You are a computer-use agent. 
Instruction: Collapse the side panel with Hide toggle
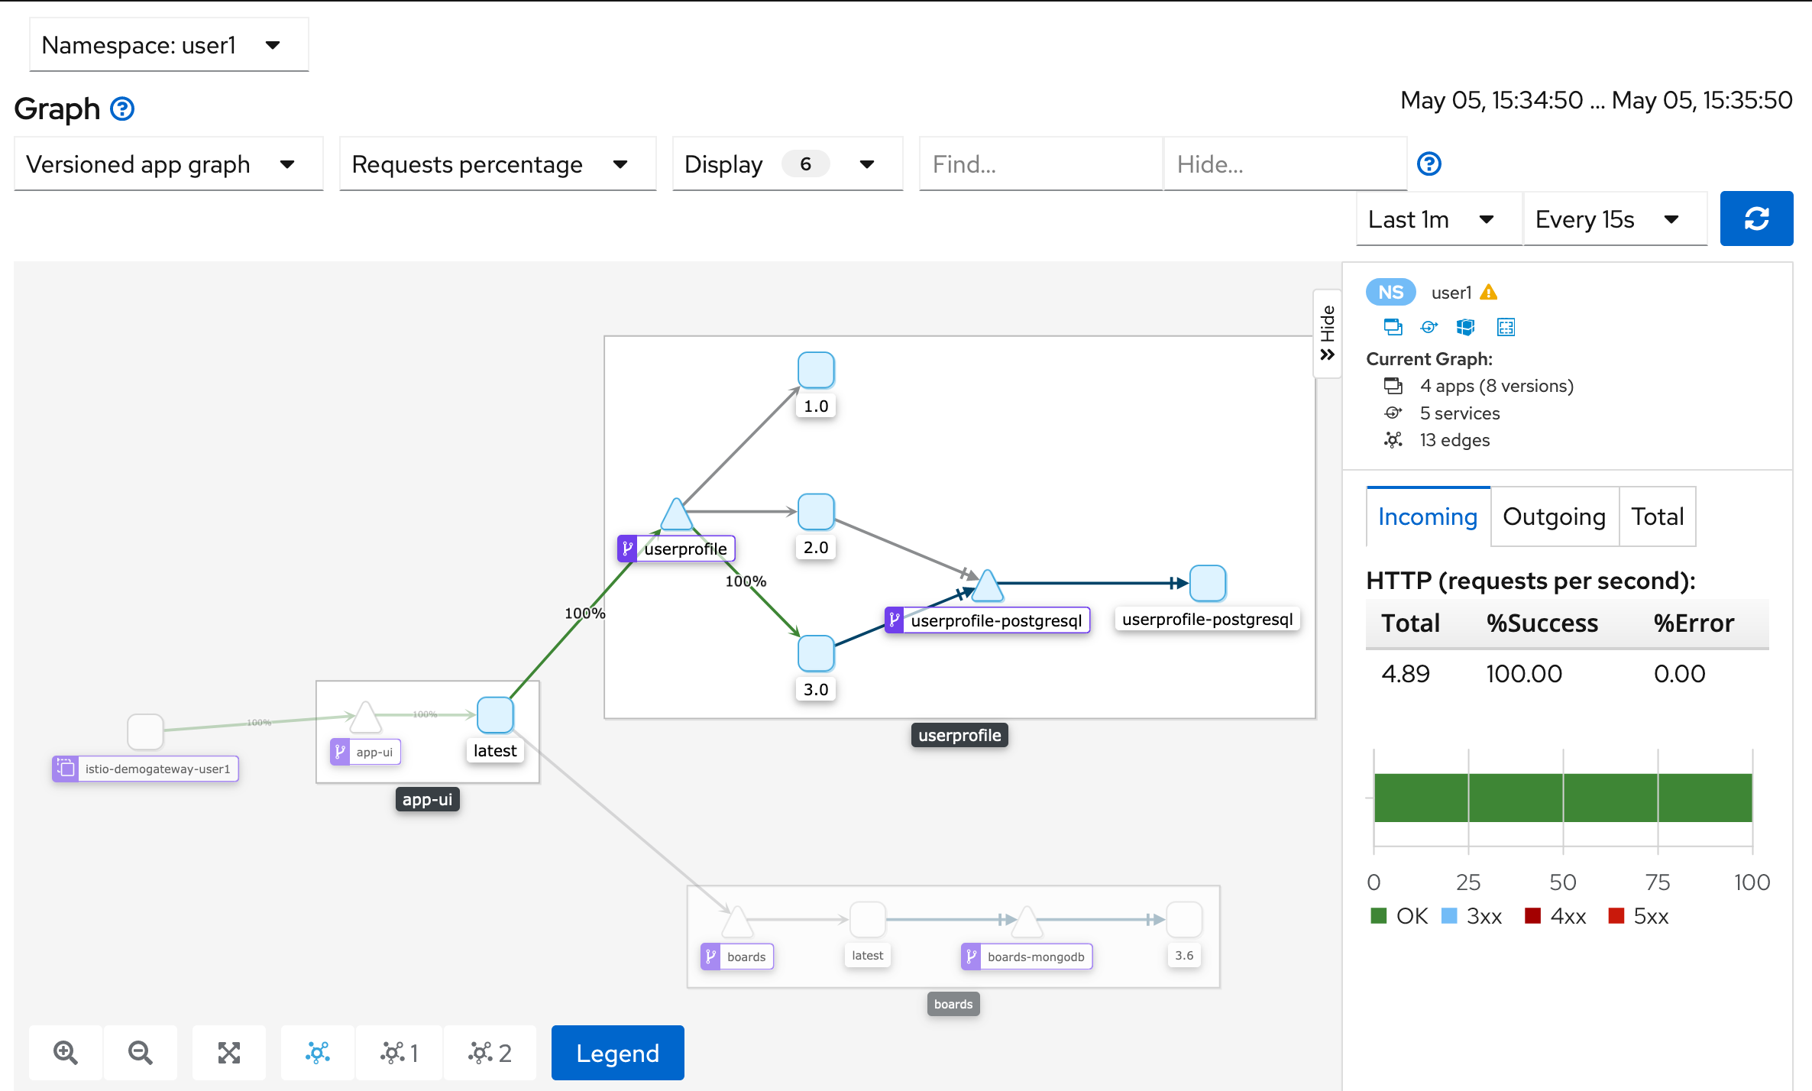pos(1328,333)
